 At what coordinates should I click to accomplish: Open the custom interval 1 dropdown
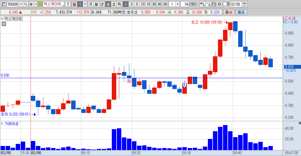[178, 4]
